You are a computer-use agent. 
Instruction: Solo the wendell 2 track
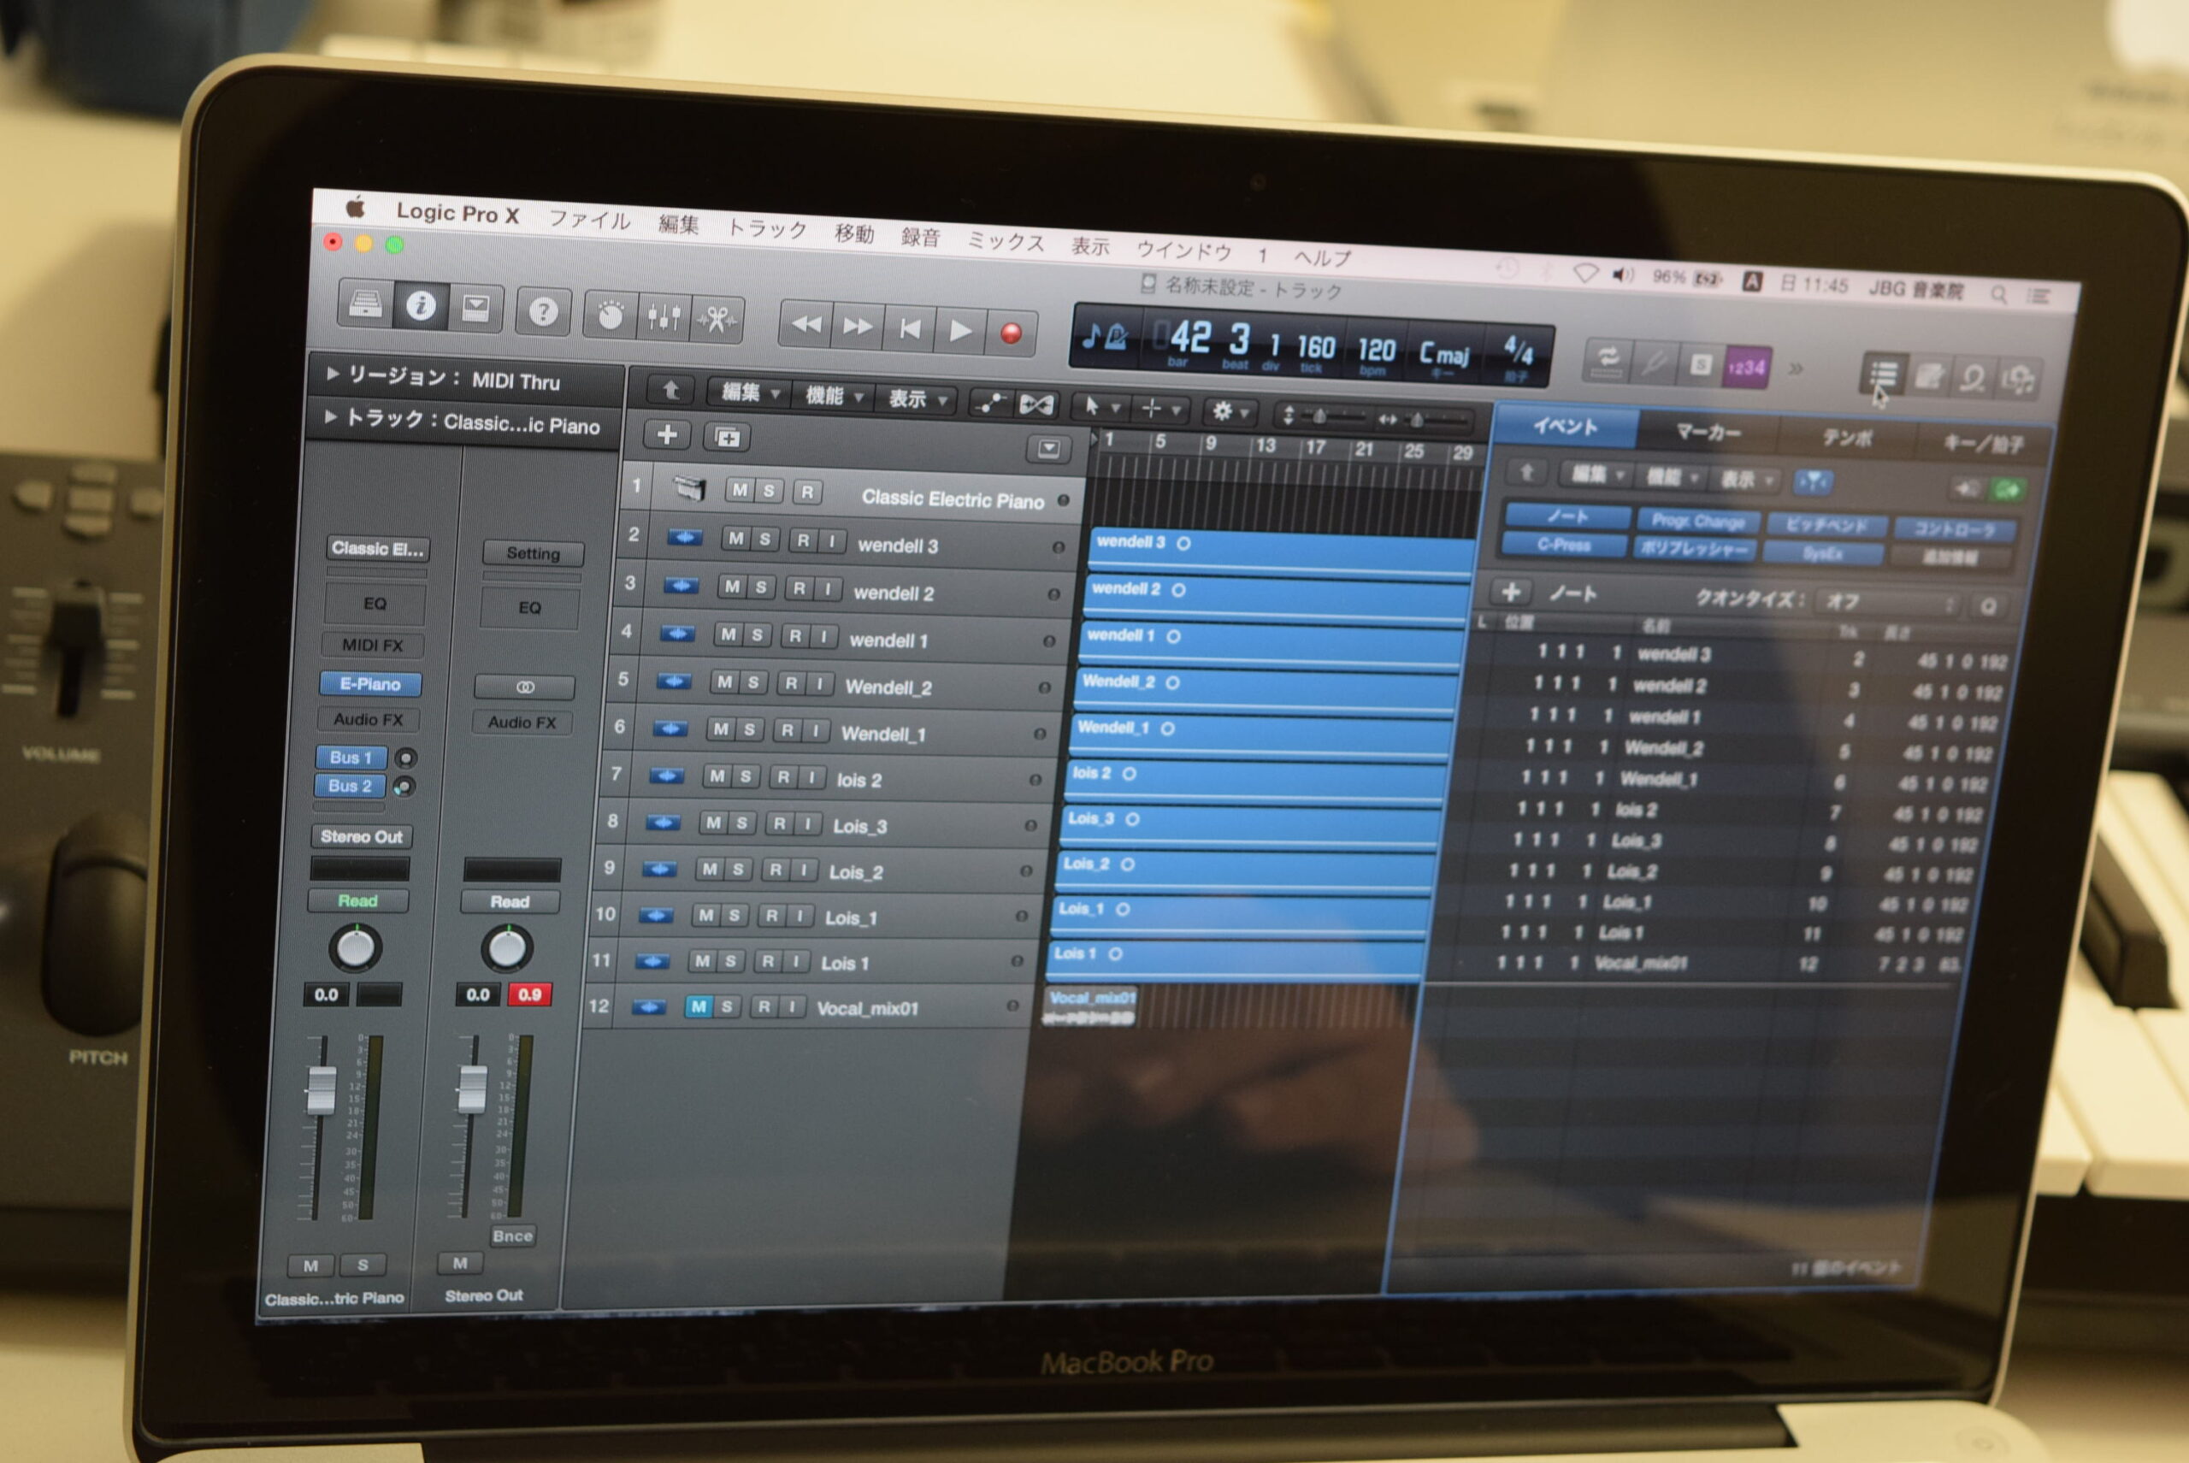coord(760,587)
